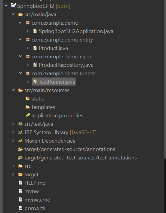Expand the Maven Dependencies node
This screenshot has width=166, height=213.
point(13,140)
